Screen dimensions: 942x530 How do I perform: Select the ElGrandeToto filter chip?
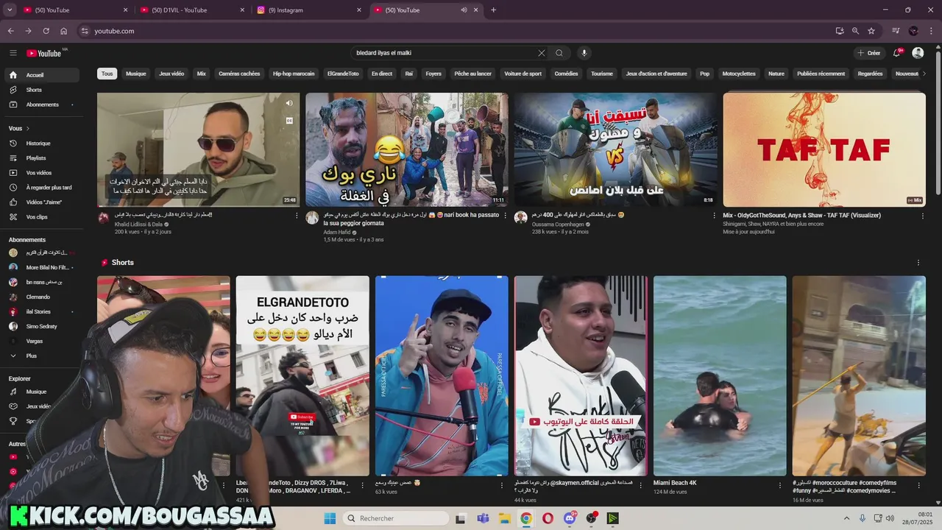tap(343, 74)
